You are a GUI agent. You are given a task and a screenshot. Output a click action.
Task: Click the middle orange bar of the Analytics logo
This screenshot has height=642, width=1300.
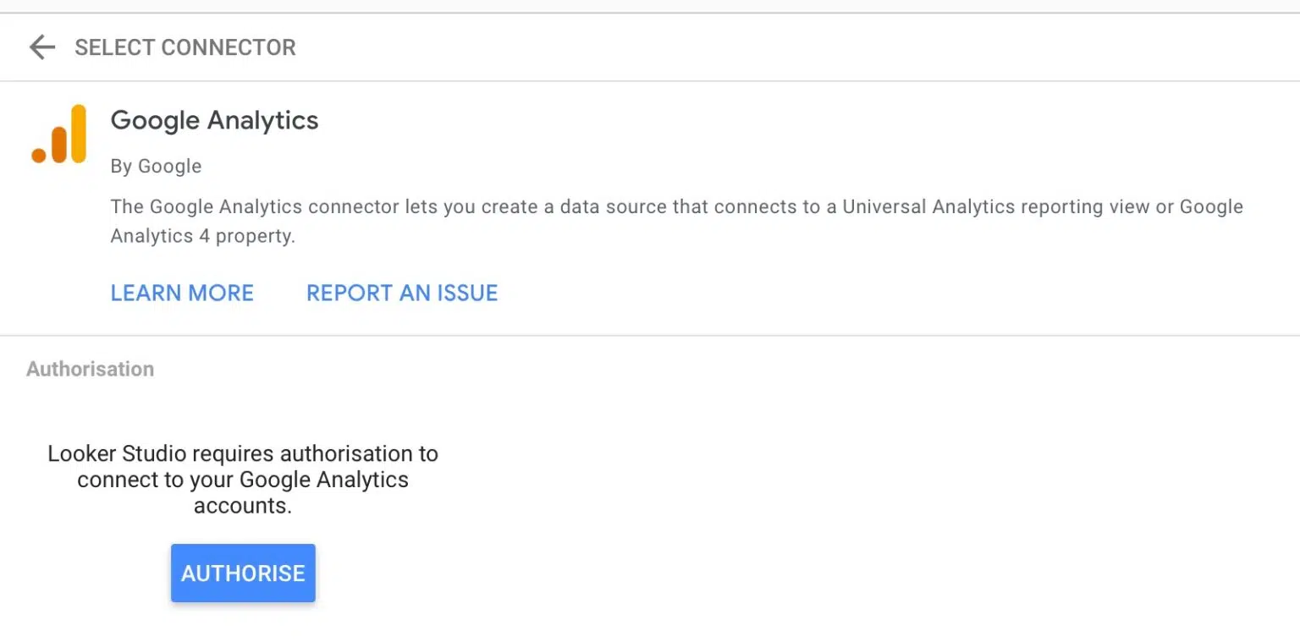[59, 144]
